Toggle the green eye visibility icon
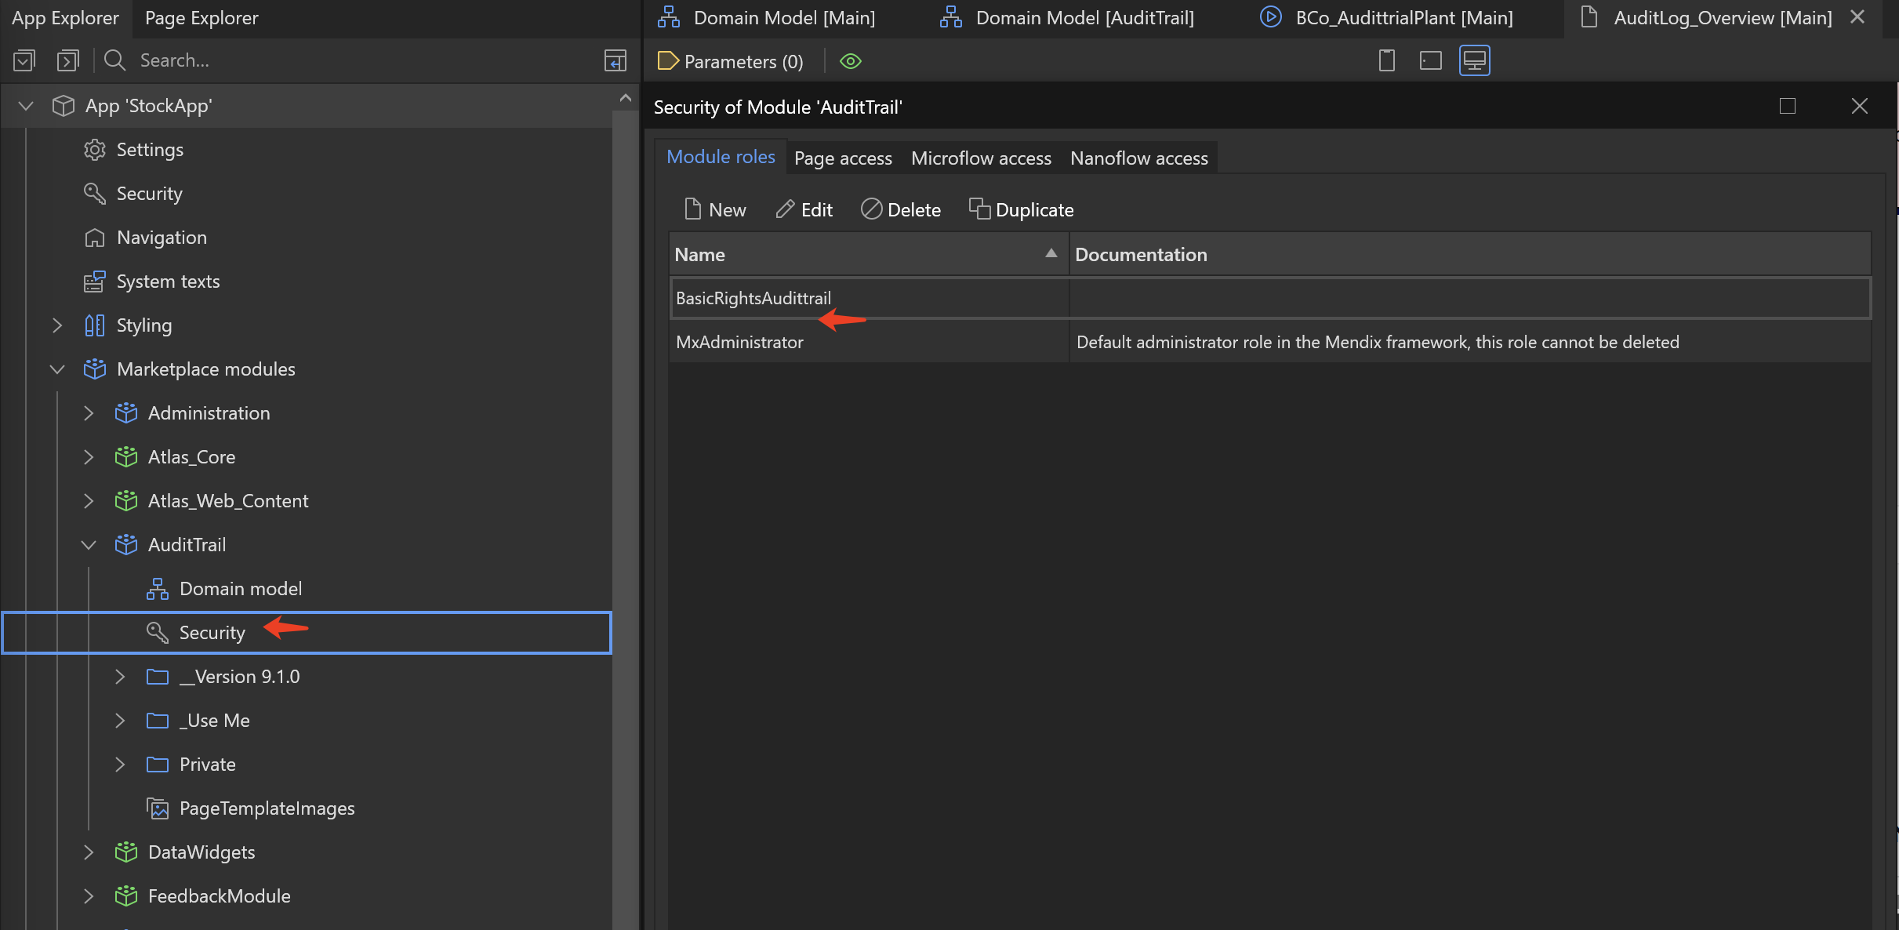Viewport: 1899px width, 930px height. point(851,61)
